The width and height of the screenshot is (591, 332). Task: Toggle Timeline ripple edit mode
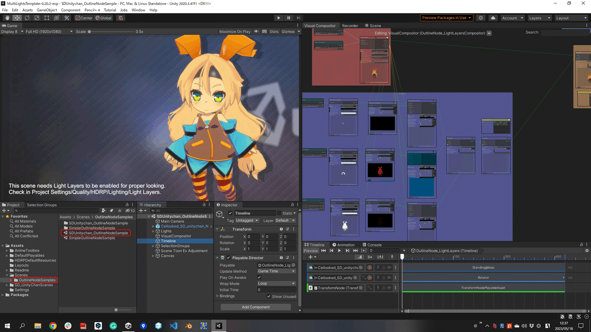click(x=370, y=257)
